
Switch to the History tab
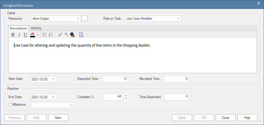coord(36,28)
